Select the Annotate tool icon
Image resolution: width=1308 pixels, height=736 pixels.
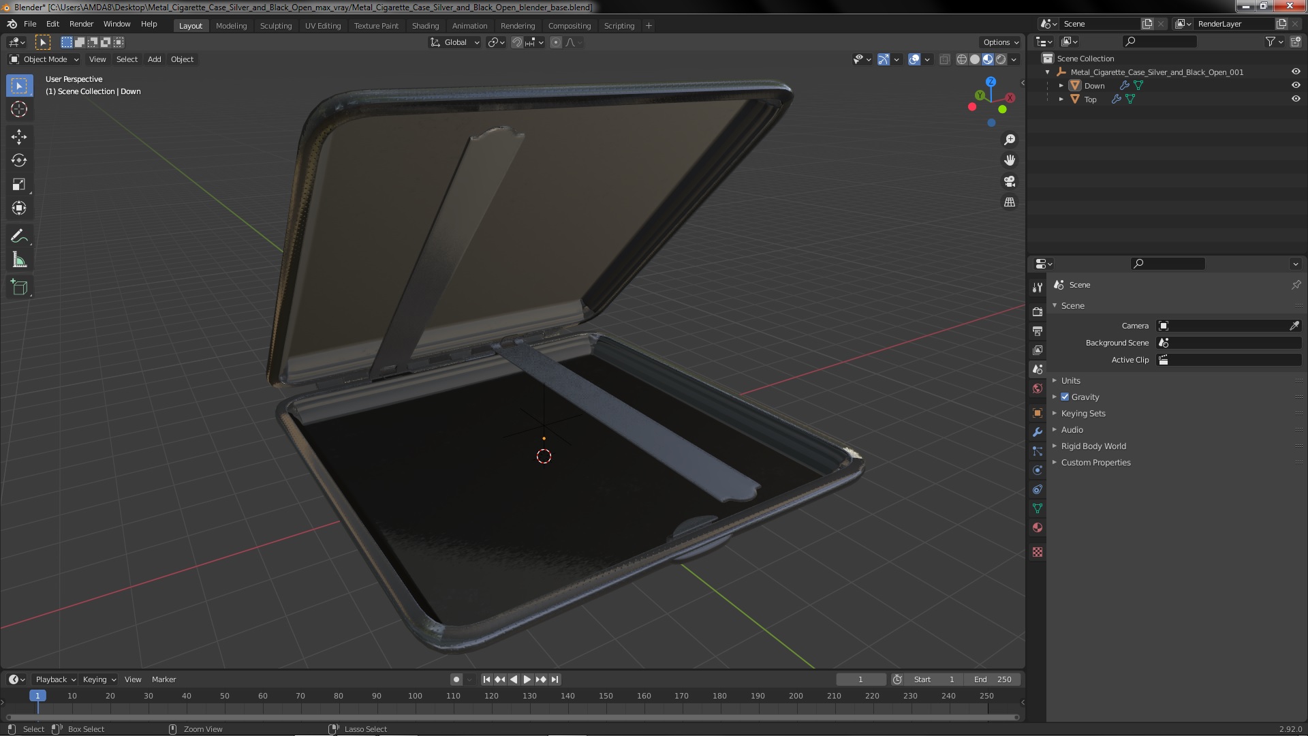click(19, 235)
